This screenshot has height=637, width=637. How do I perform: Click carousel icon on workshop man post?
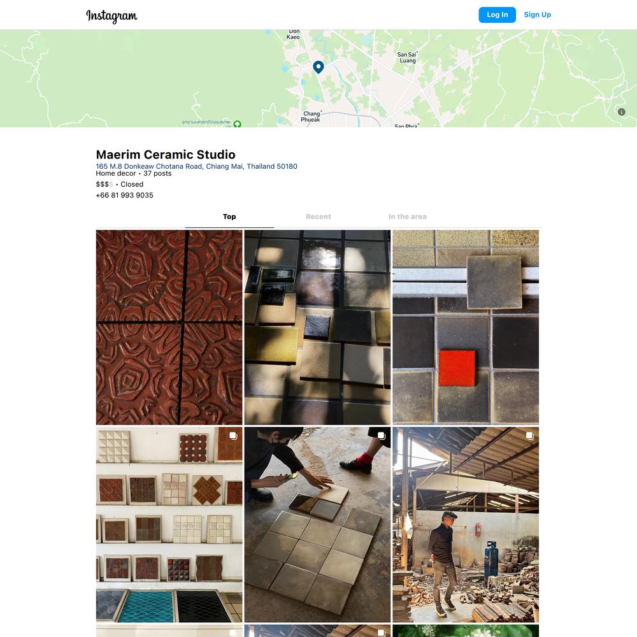pyautogui.click(x=530, y=436)
